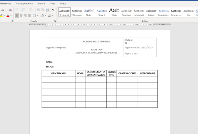Open shading color dropdown arrow
Image resolution: width=198 pixels, height=134 pixels.
tap(46, 15)
